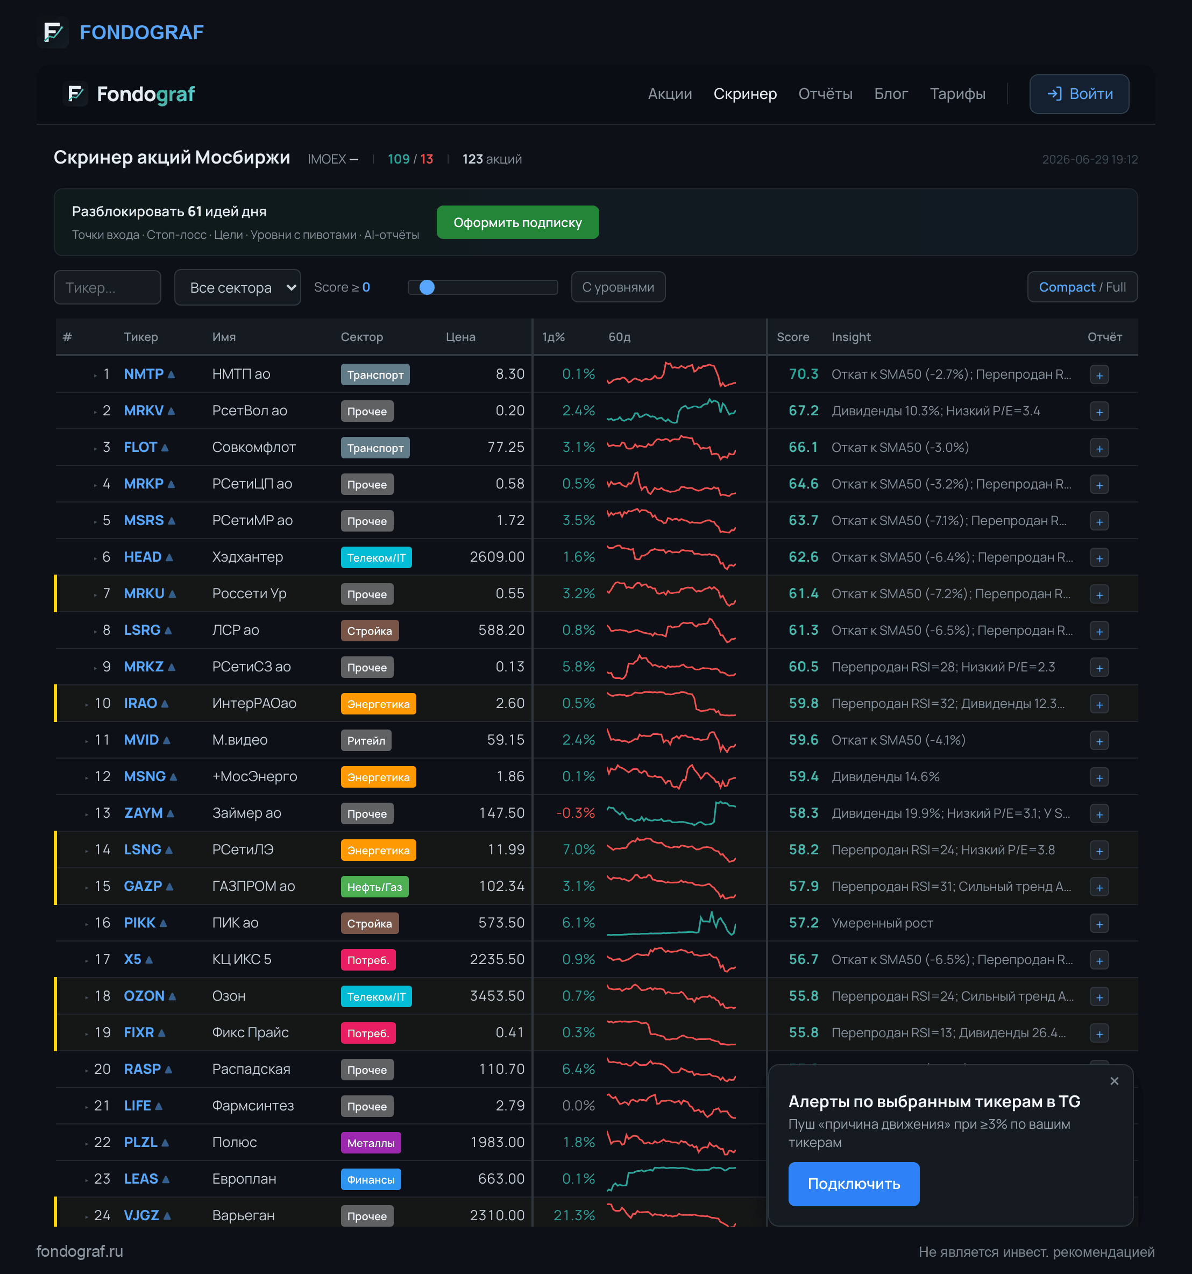The height and width of the screenshot is (1274, 1192).
Task: Sort by the Тикер column header
Action: (x=141, y=337)
